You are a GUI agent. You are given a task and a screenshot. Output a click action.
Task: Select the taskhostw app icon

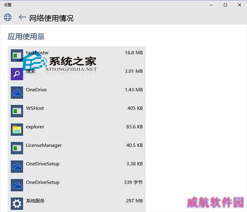pyautogui.click(x=17, y=56)
